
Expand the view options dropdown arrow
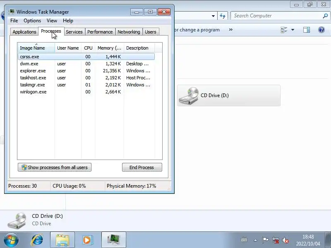[x=293, y=30]
